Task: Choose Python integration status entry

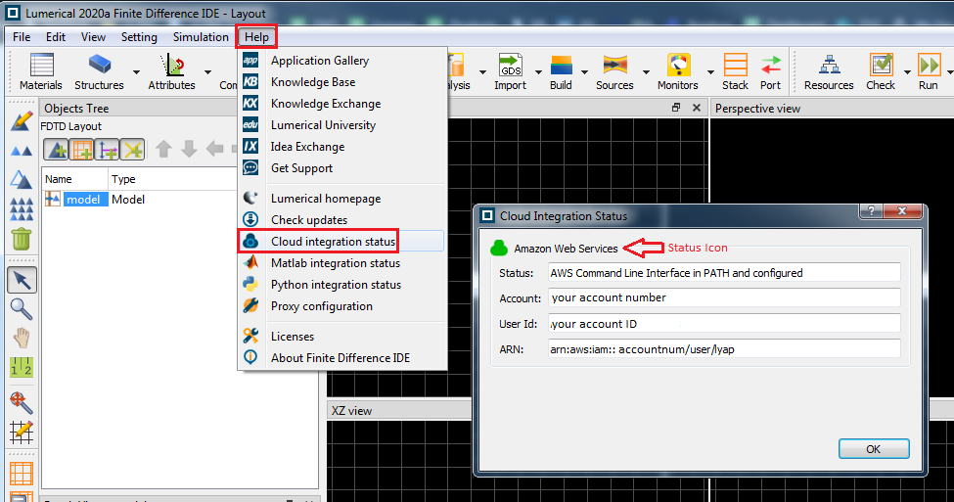Action: [x=341, y=284]
